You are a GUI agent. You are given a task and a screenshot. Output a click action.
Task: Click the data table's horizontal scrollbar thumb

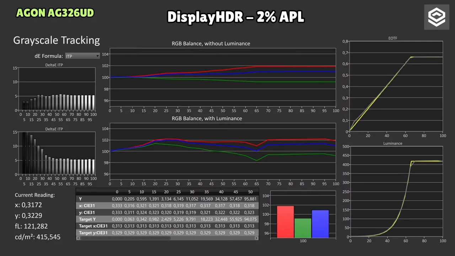click(x=125, y=238)
